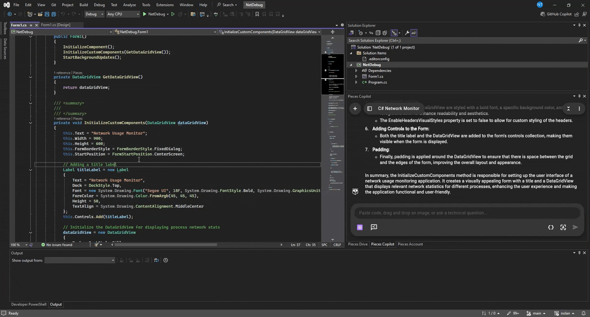Collapse the InitializeCustomComponents method outline
This screenshot has height=317, width=590.
(30, 123)
